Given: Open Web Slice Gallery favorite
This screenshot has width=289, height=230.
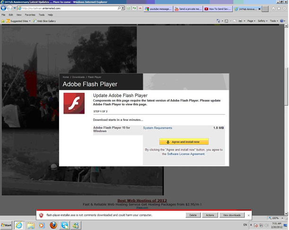Looking at the screenshot, I should [x=44, y=21].
